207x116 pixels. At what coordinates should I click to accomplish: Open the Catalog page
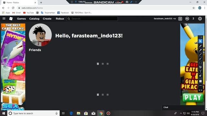34,19
